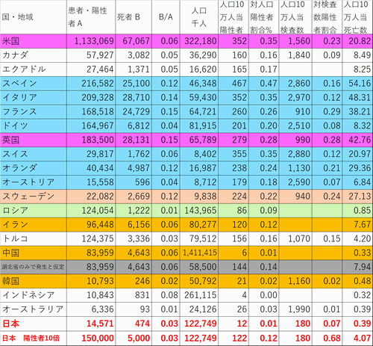The height and width of the screenshot is (346, 373).
Task: Select the 日本 陽性者10倍 row label
Action: (x=34, y=339)
